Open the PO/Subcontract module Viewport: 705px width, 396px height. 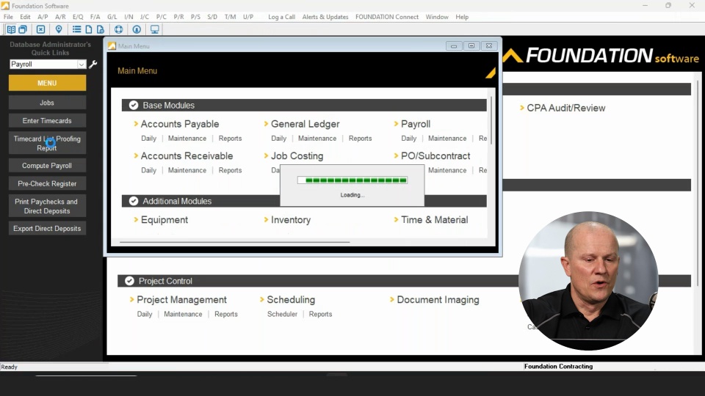coord(435,155)
